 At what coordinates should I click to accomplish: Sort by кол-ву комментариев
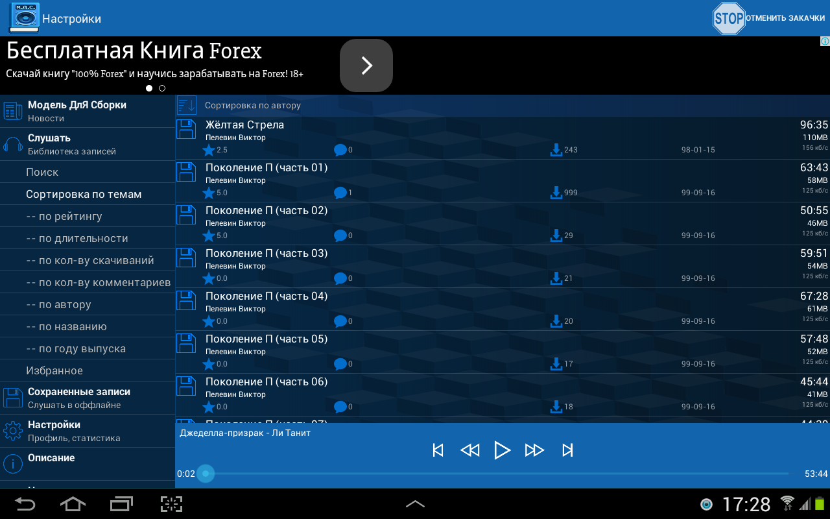(88, 282)
